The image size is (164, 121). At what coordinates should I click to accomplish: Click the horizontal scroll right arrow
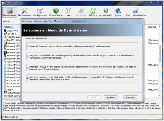click(x=156, y=99)
